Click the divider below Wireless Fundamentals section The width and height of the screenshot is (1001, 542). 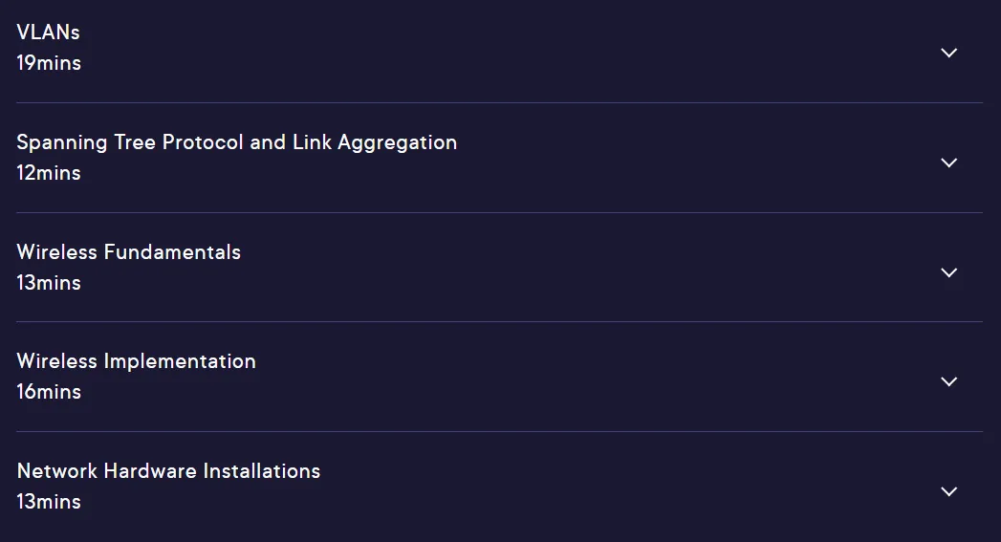(499, 322)
